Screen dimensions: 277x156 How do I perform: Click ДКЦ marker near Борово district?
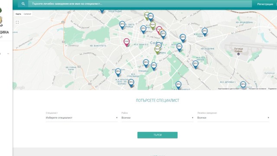(x=131, y=83)
